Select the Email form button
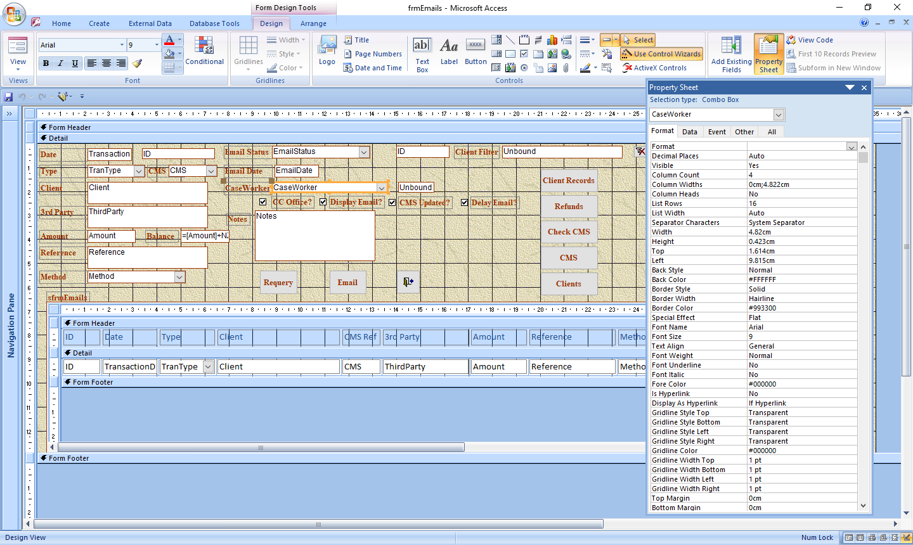 point(347,283)
